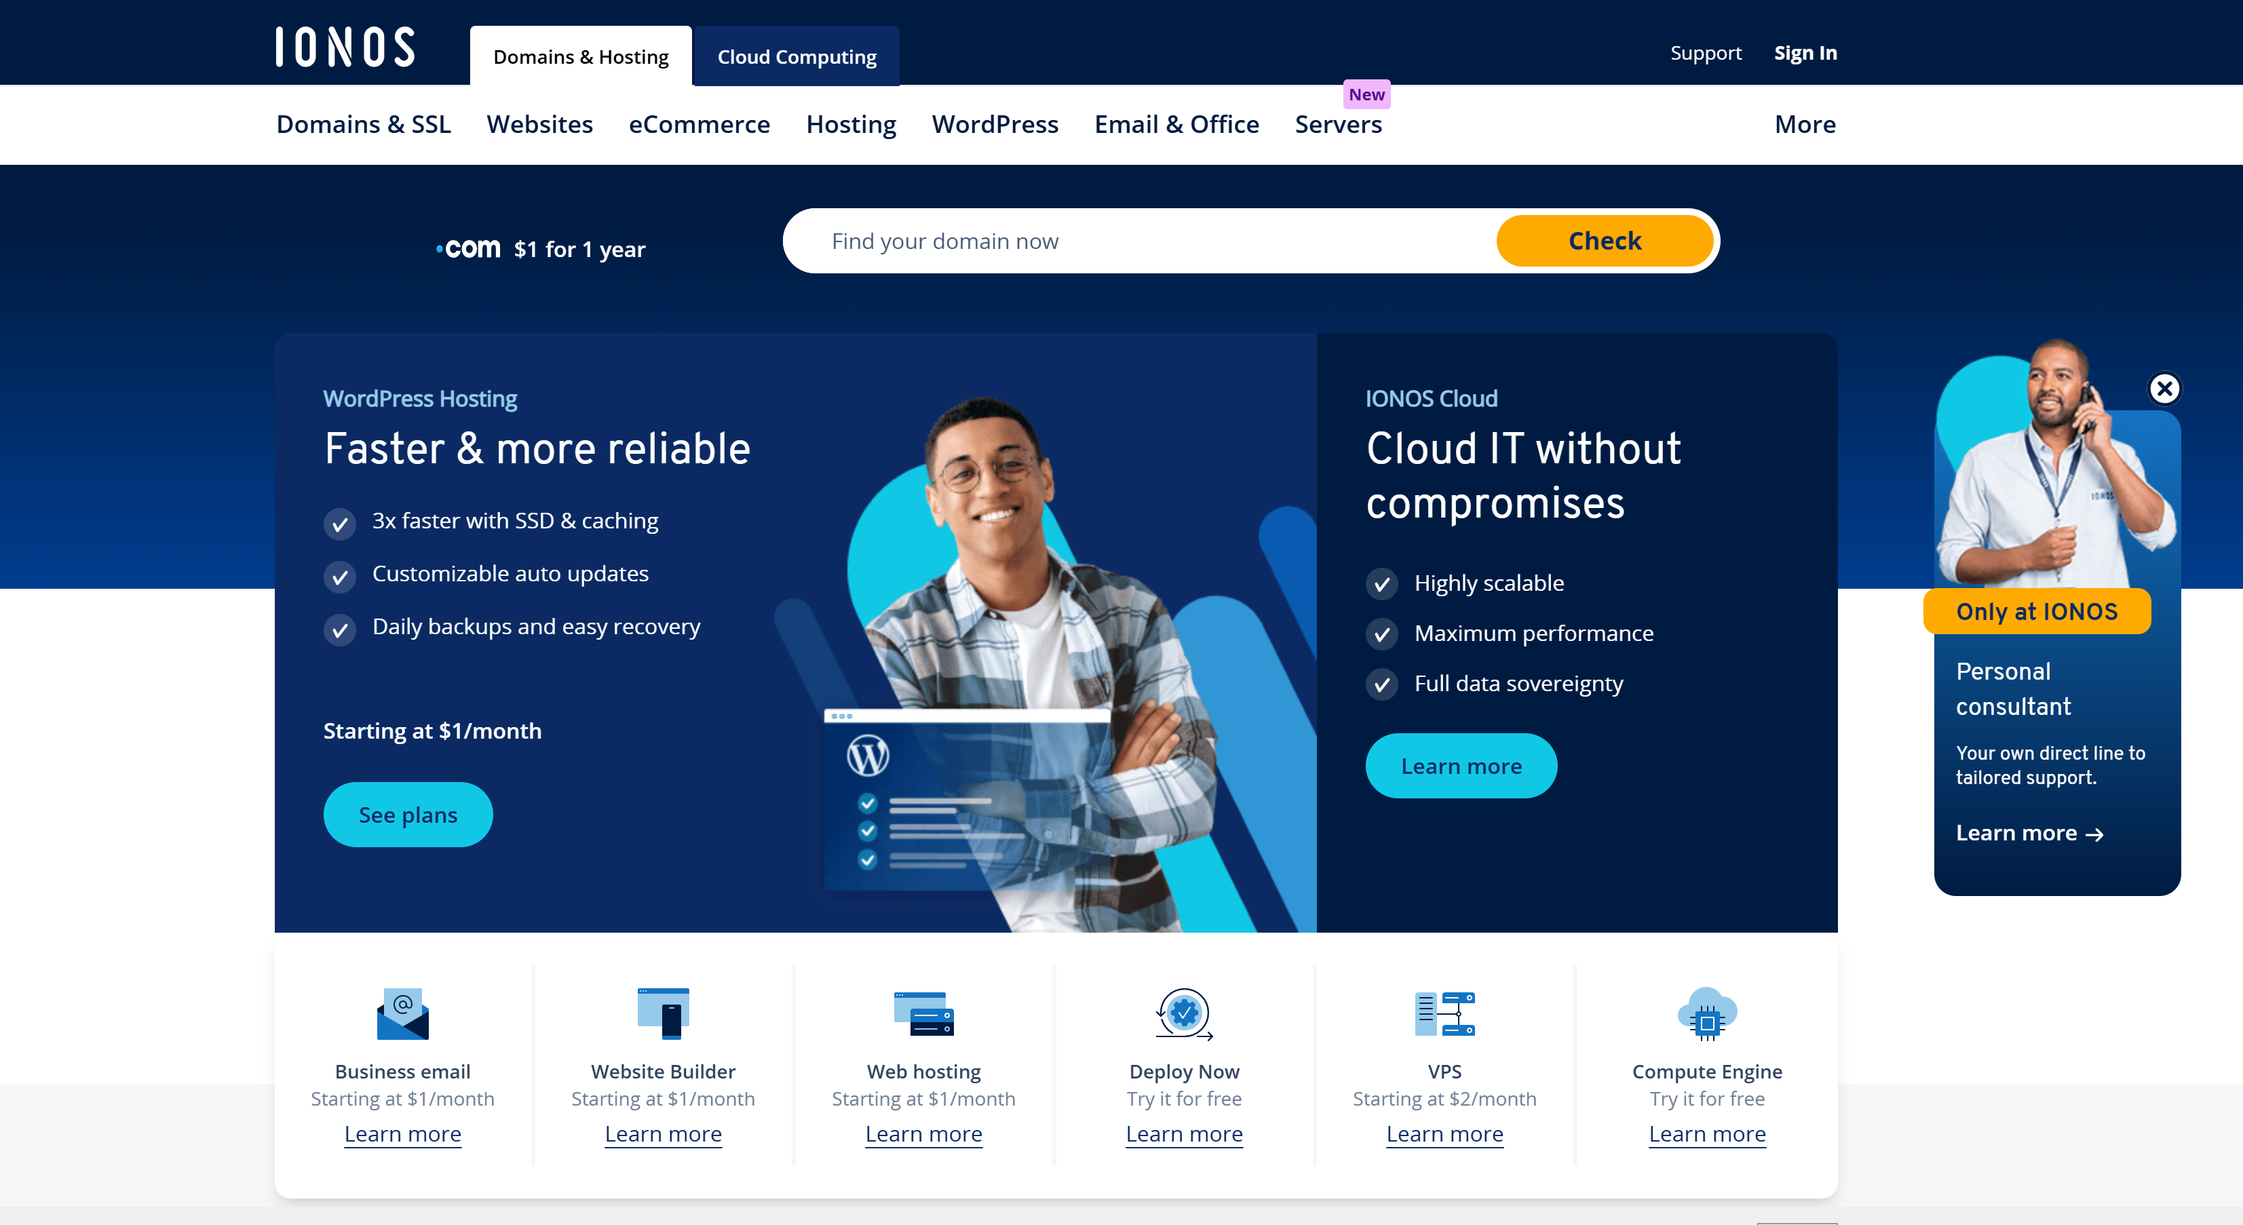Click Full data sovereignty text
The image size is (2243, 1225).
[x=1518, y=684]
